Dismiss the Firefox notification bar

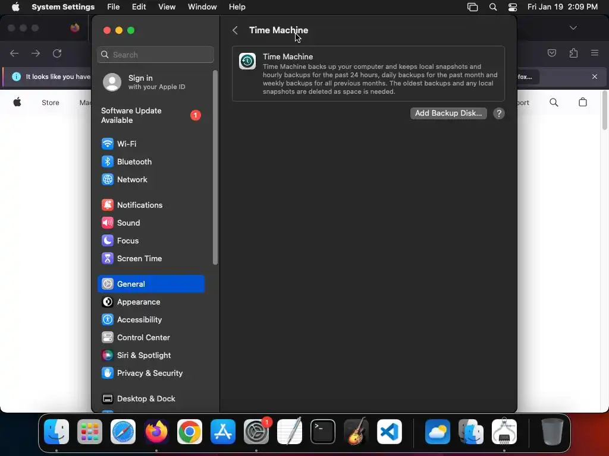[595, 77]
